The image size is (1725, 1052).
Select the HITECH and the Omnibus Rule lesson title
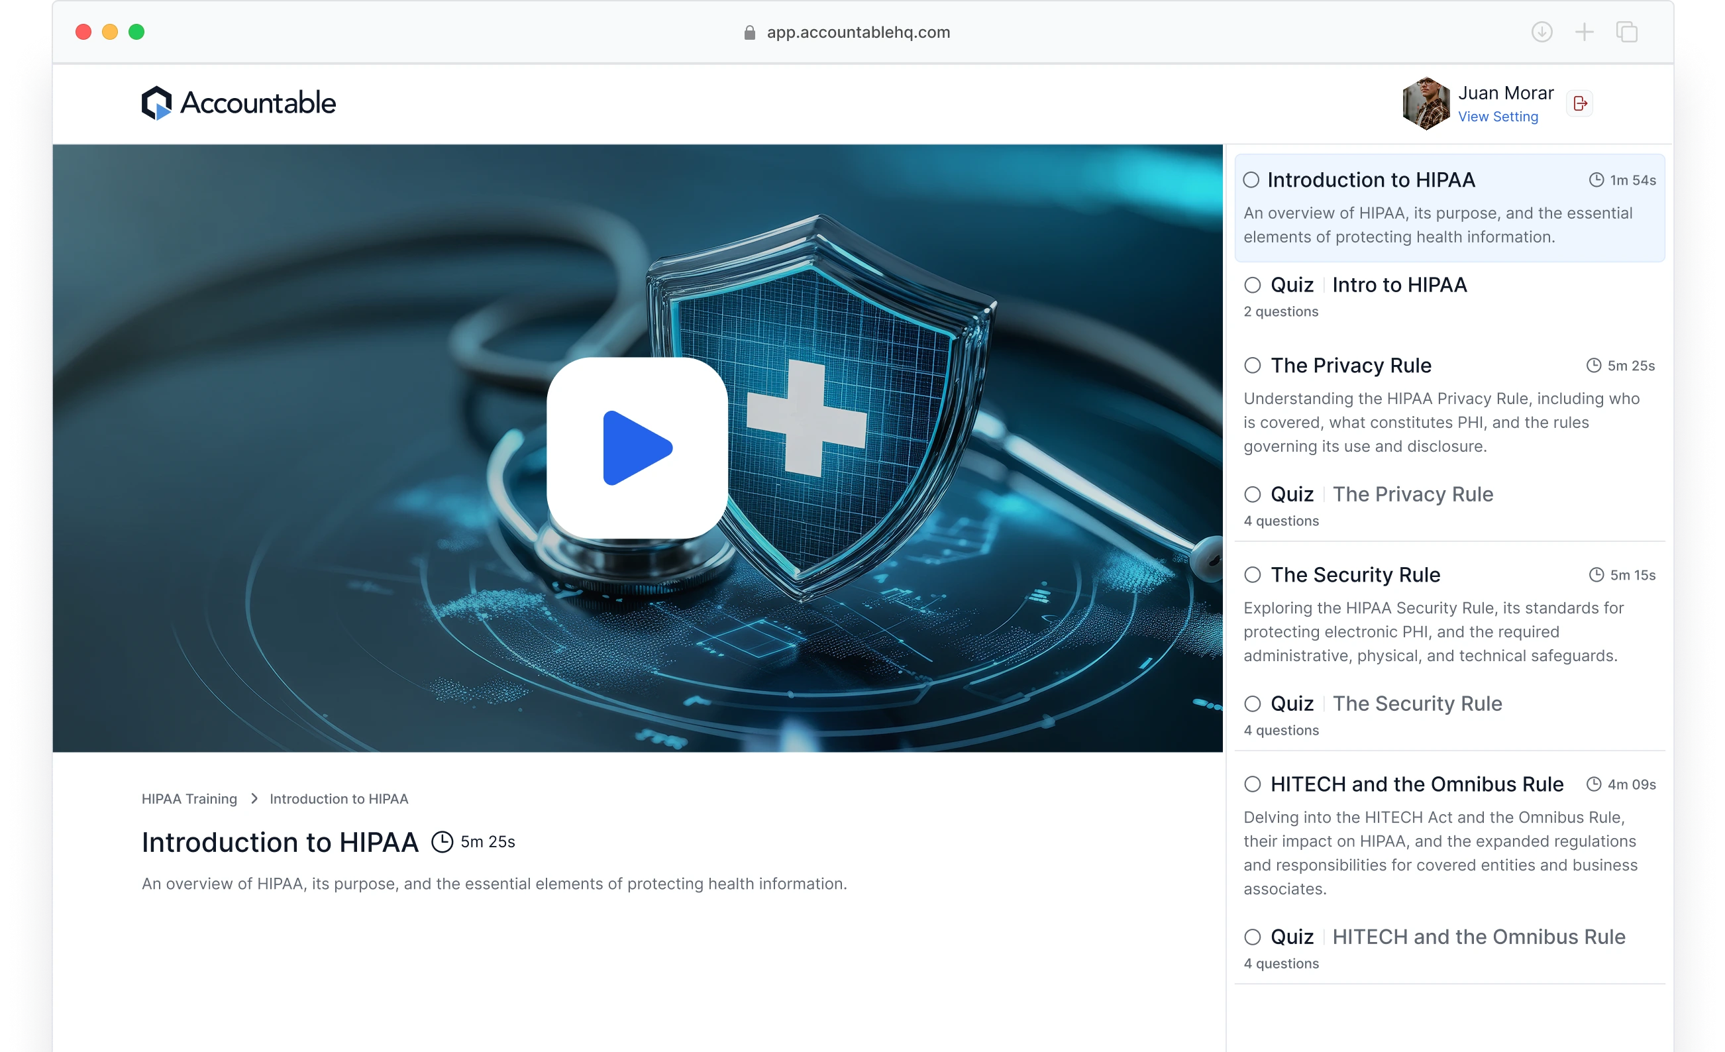[1417, 784]
